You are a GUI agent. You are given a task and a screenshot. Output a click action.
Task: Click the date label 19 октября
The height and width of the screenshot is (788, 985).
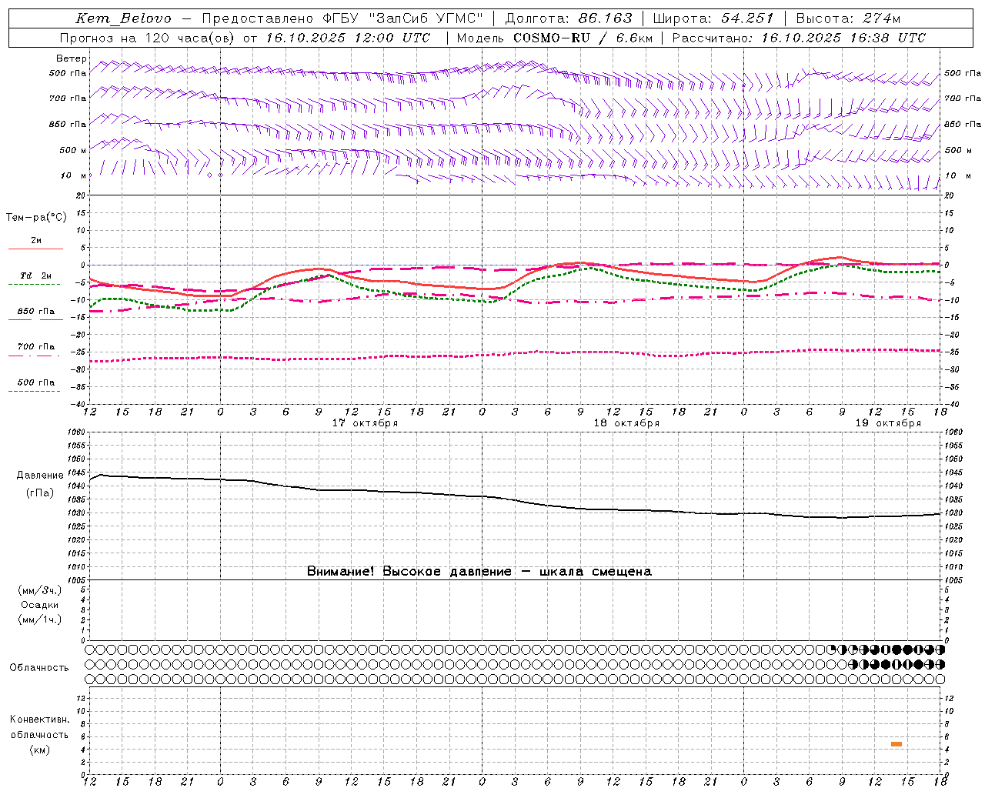tap(888, 423)
